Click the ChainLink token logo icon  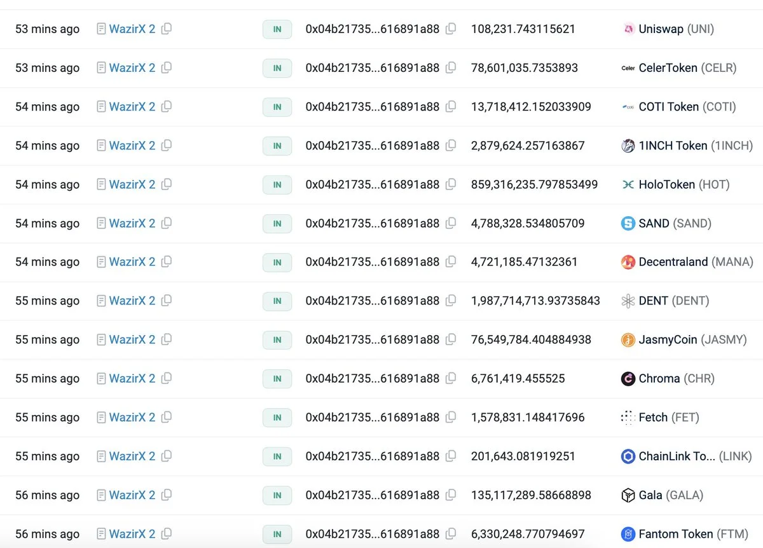[x=628, y=455]
